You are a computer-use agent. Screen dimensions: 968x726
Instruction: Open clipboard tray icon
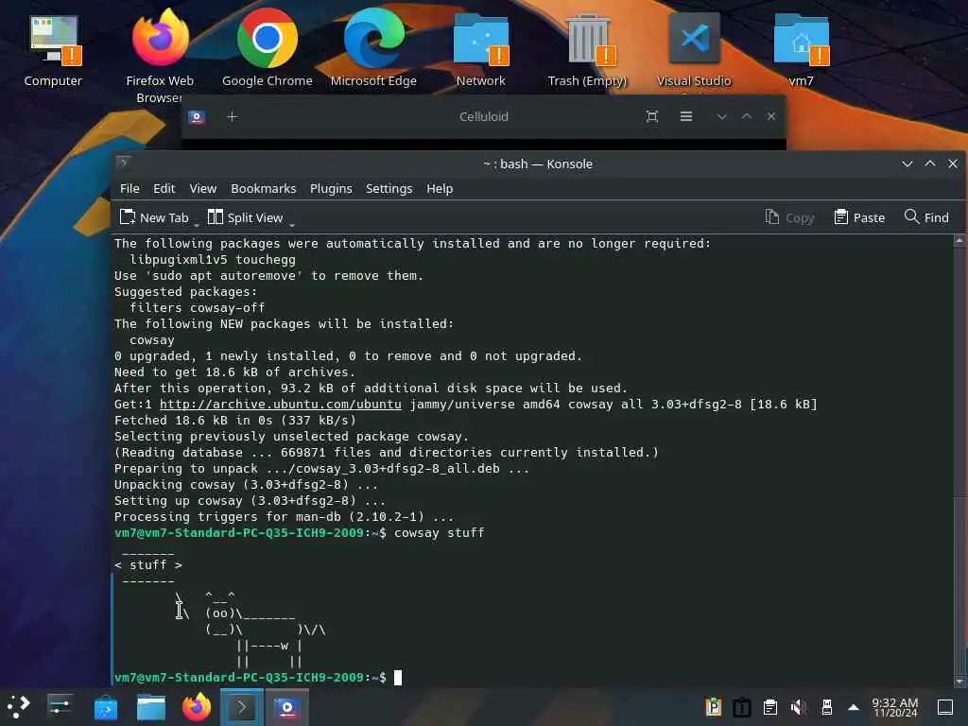[770, 707]
